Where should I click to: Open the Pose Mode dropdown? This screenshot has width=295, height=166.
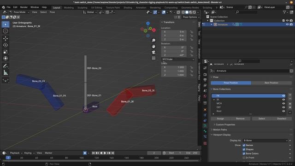tap(19, 12)
